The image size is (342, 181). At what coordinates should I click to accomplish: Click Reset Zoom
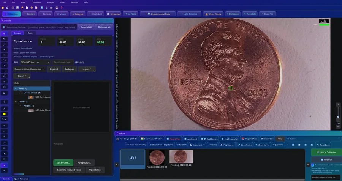[x=323, y=145]
